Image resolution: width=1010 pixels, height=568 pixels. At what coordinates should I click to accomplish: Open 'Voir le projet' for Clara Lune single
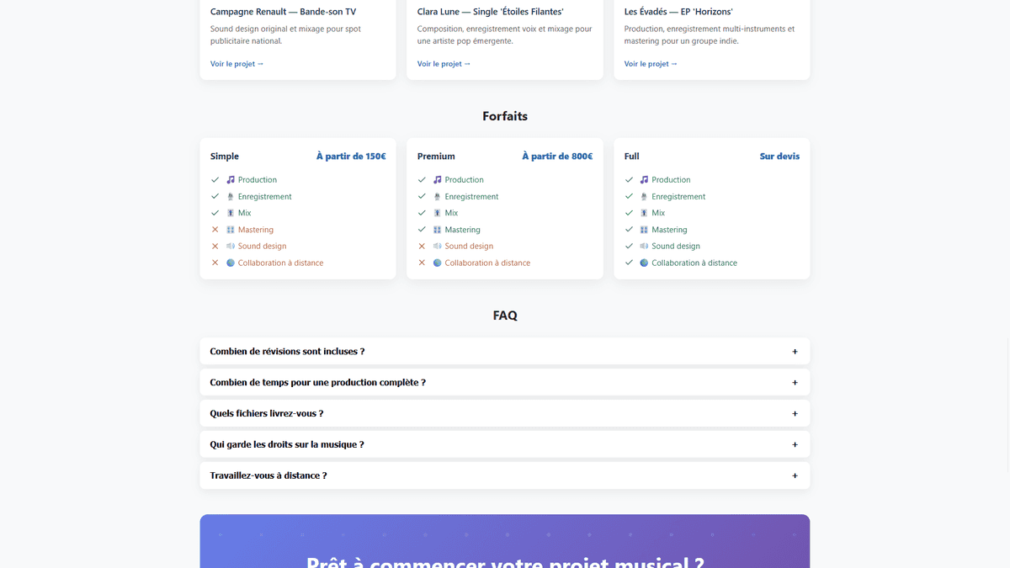click(444, 64)
